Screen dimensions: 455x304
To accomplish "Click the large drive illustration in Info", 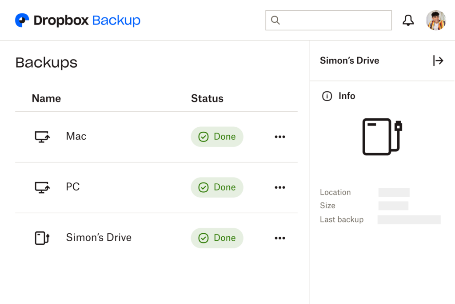I will coord(382,137).
